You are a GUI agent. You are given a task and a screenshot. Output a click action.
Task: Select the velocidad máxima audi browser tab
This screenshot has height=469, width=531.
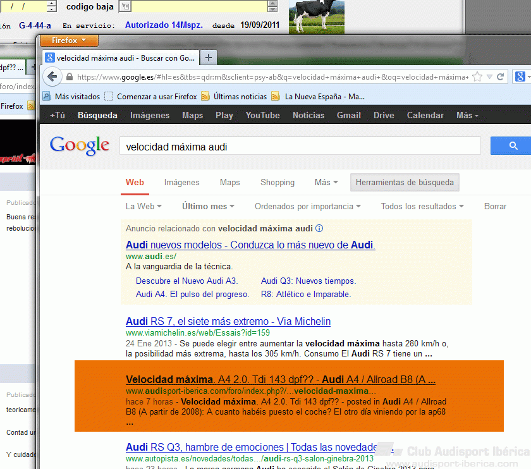point(121,58)
